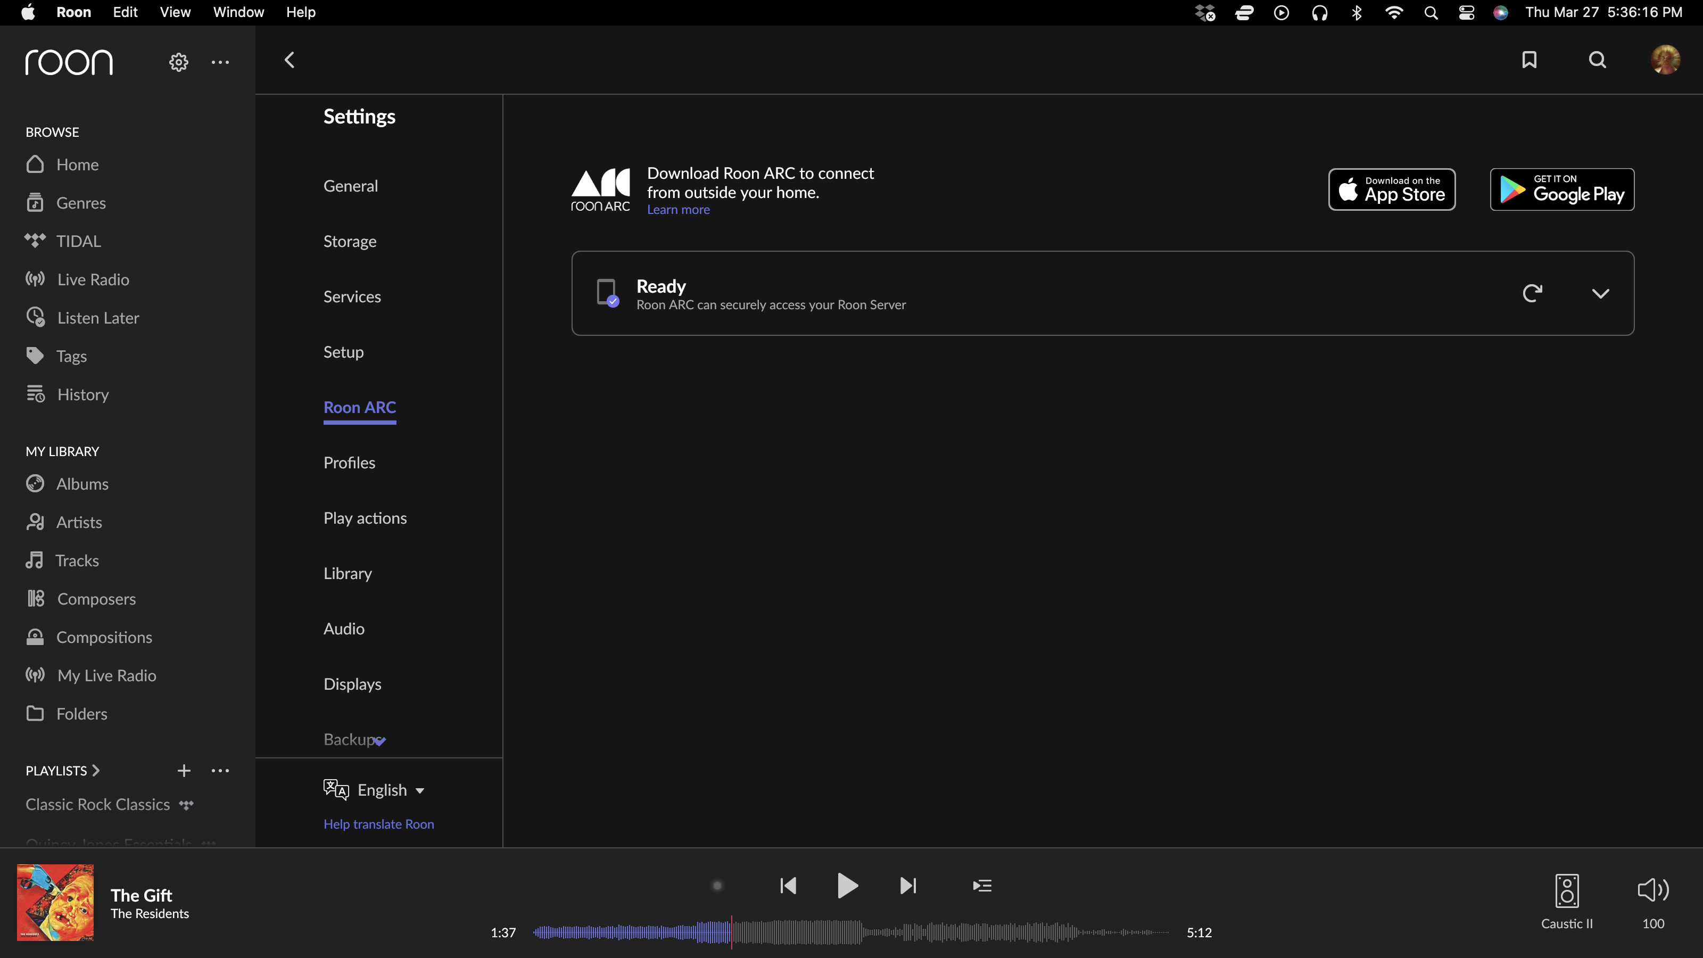Image resolution: width=1703 pixels, height=958 pixels.
Task: Select the Setup settings tab
Action: pyautogui.click(x=343, y=352)
